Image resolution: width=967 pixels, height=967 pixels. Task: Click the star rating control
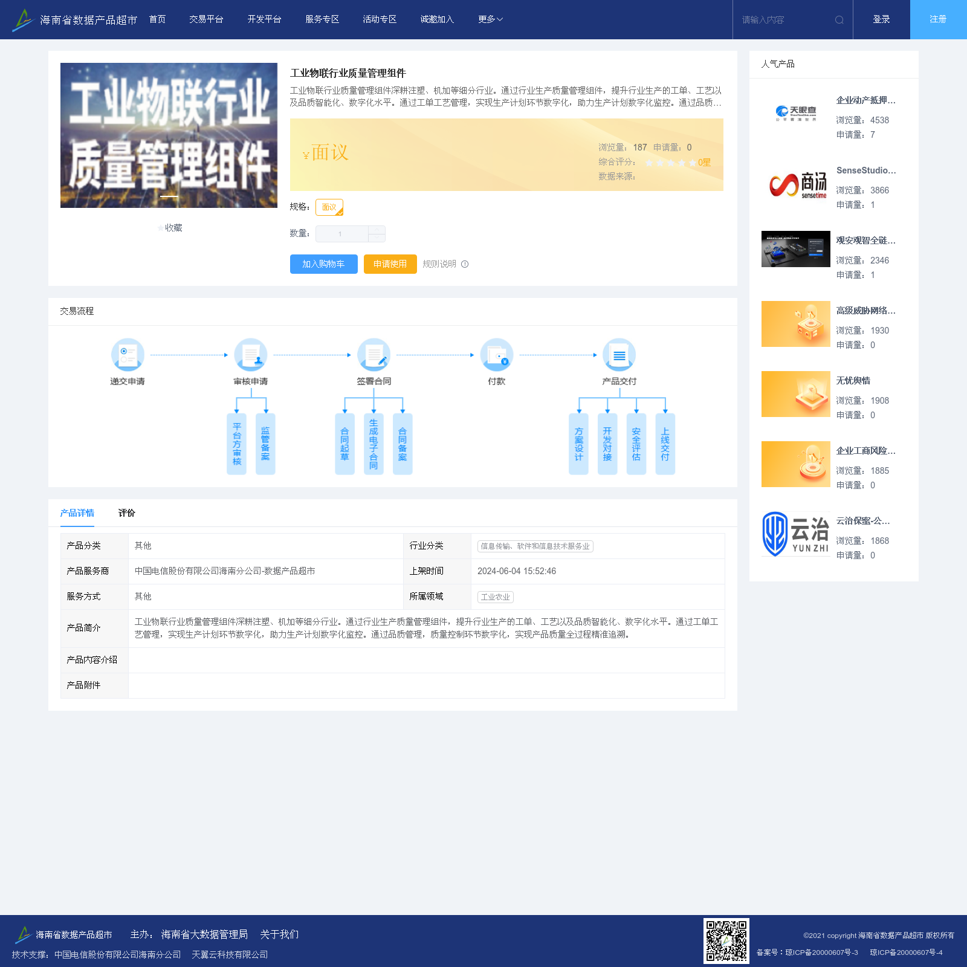click(x=670, y=163)
